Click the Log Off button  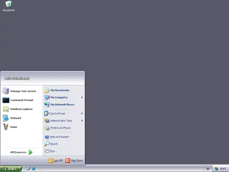(55, 161)
